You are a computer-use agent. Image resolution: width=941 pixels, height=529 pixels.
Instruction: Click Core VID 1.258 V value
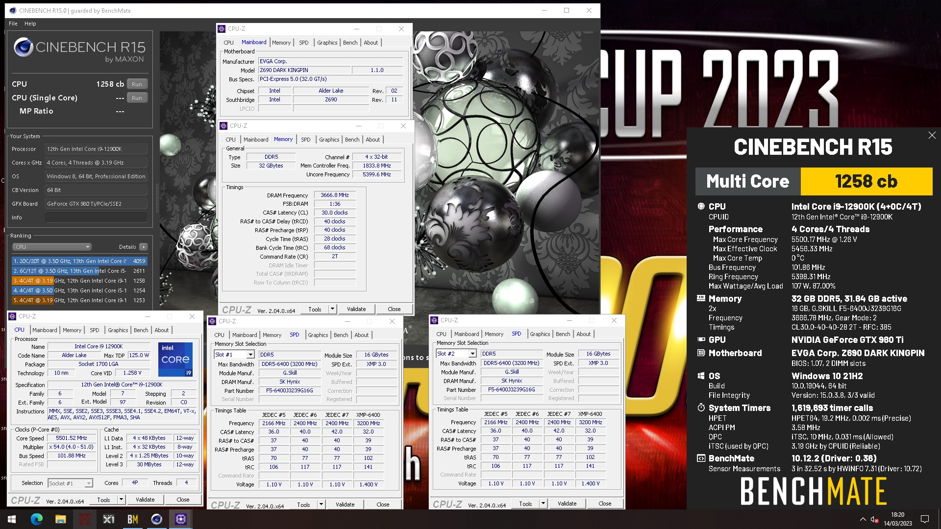(132, 373)
